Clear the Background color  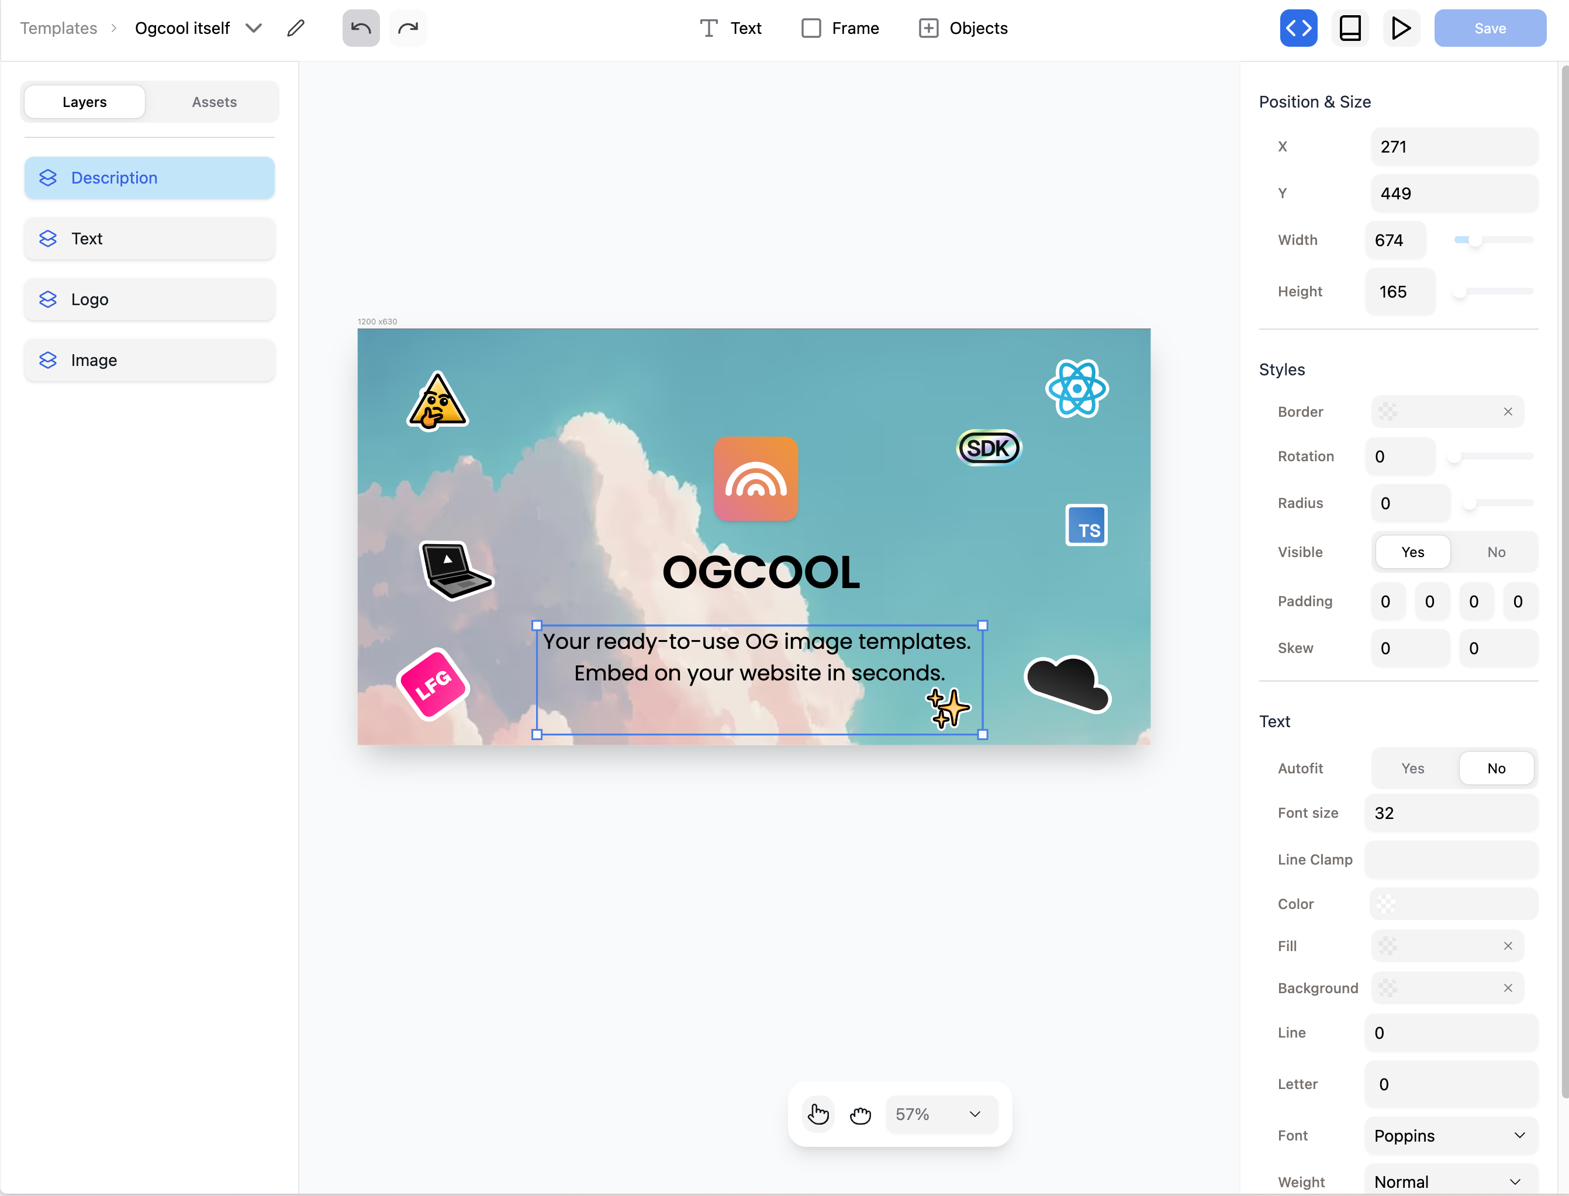1508,988
